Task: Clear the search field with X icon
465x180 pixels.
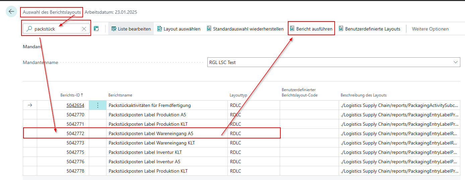Action: click(x=84, y=29)
